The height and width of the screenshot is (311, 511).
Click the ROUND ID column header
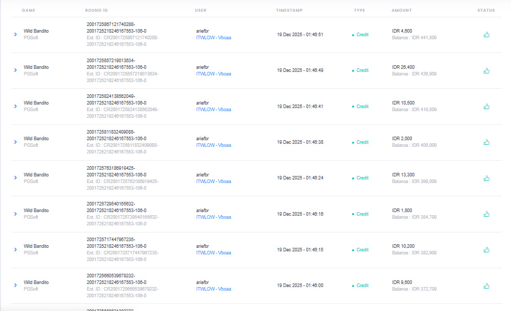[97, 10]
